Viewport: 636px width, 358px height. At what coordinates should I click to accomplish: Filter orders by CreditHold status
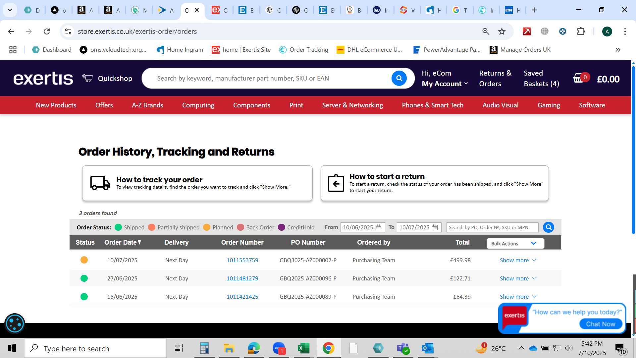coord(296,227)
